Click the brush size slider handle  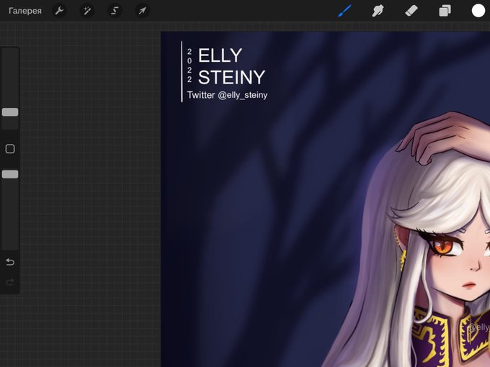click(10, 112)
